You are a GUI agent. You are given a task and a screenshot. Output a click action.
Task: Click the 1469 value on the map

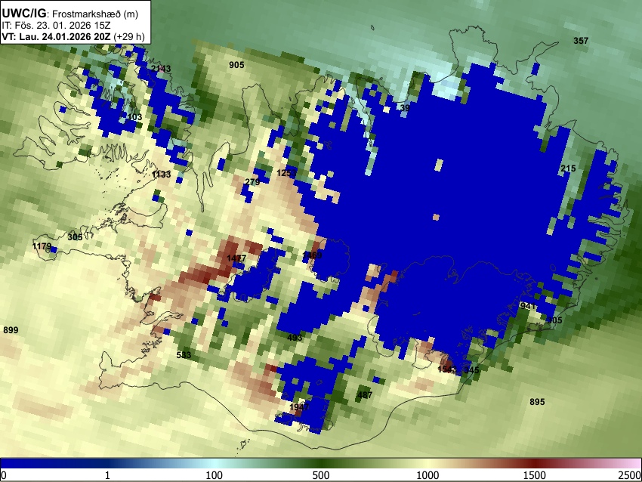point(312,255)
